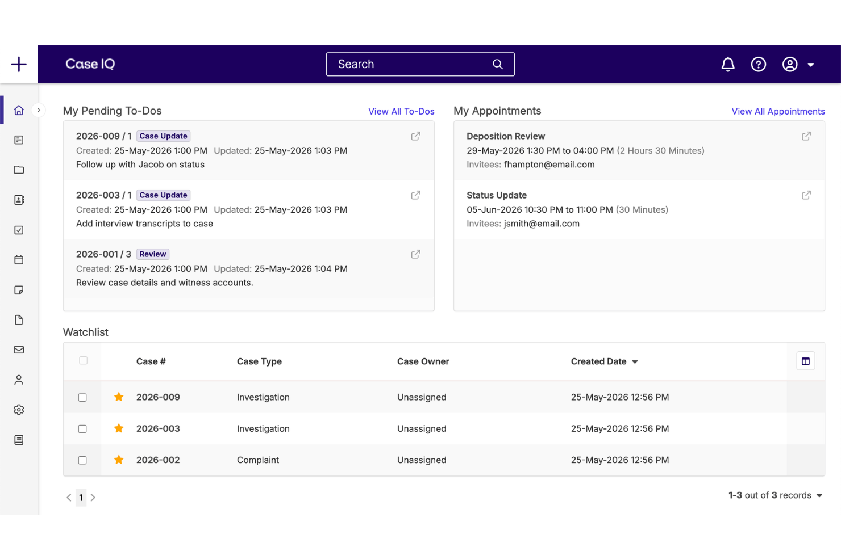Click the plus icon to add new
Screen dimensions: 841x560
[x=19, y=64]
